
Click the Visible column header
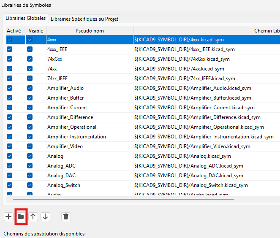(x=36, y=31)
